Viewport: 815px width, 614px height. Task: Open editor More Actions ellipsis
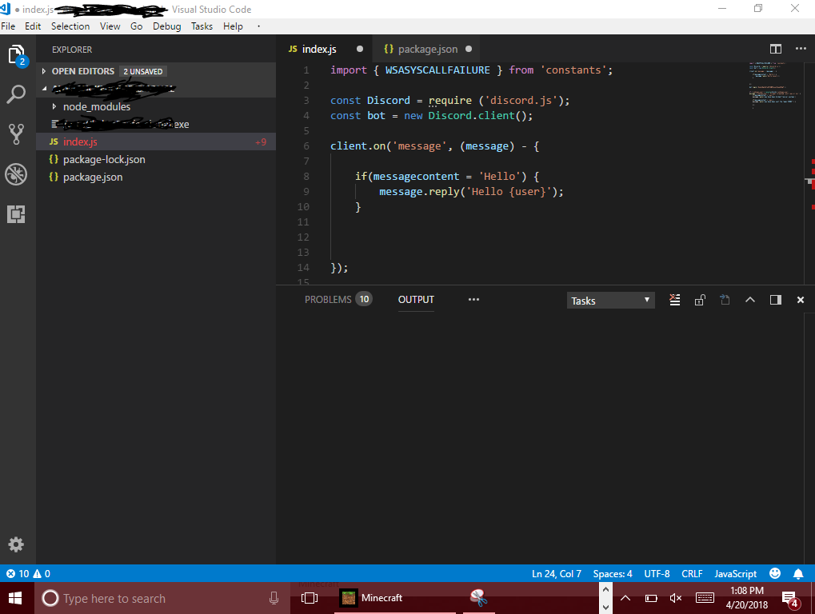click(801, 49)
